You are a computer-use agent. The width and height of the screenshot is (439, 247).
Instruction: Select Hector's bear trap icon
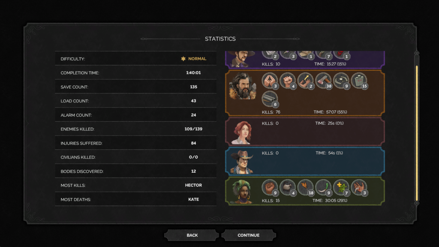click(341, 81)
